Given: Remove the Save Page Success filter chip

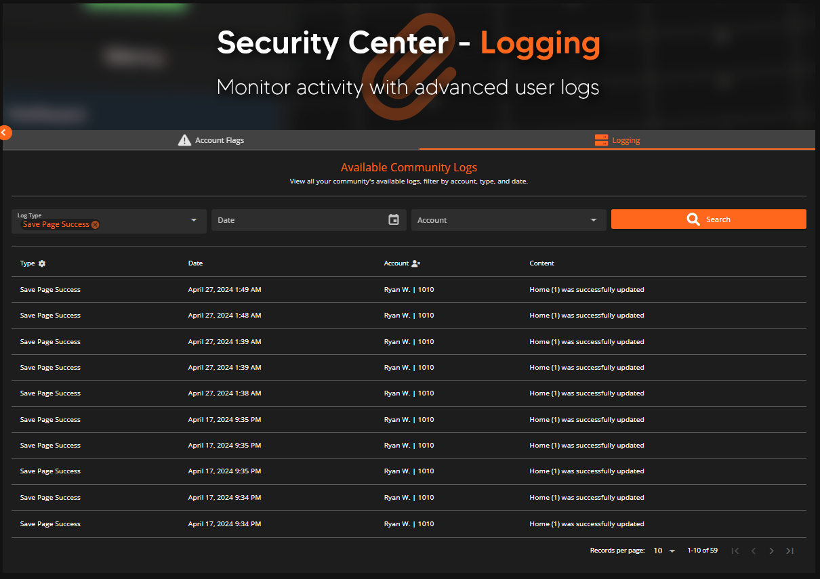Looking at the screenshot, I should pyautogui.click(x=96, y=225).
